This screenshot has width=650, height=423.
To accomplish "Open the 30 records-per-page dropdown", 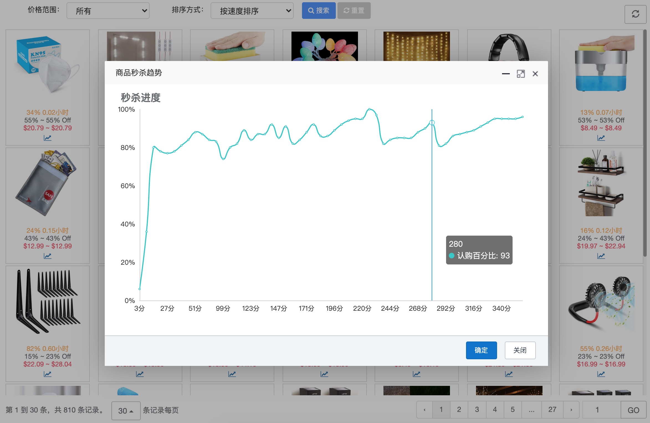I will coord(126,411).
